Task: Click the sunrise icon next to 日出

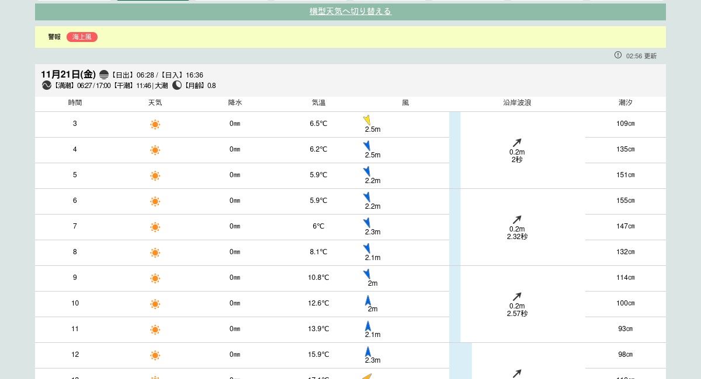Action: 104,75
